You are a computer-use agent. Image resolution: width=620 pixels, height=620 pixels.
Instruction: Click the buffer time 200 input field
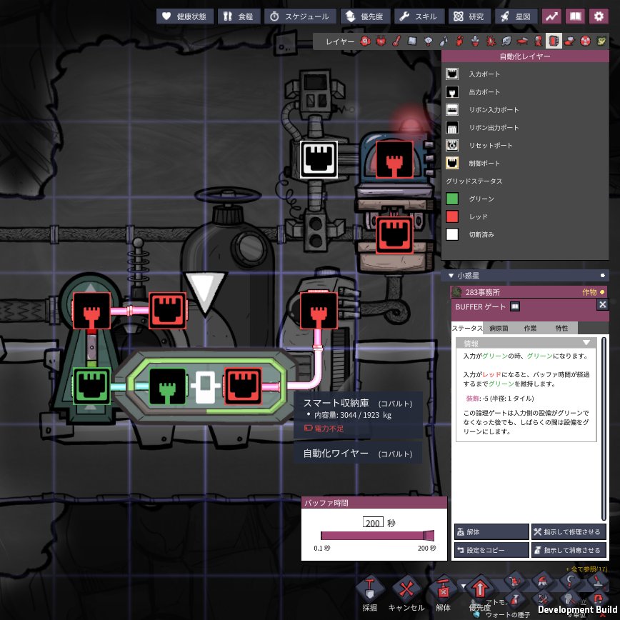coord(373,523)
